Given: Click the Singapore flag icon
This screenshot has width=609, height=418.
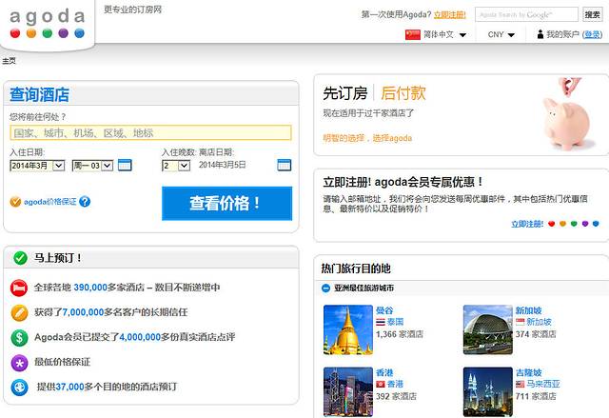Looking at the screenshot, I should pyautogui.click(x=521, y=322).
